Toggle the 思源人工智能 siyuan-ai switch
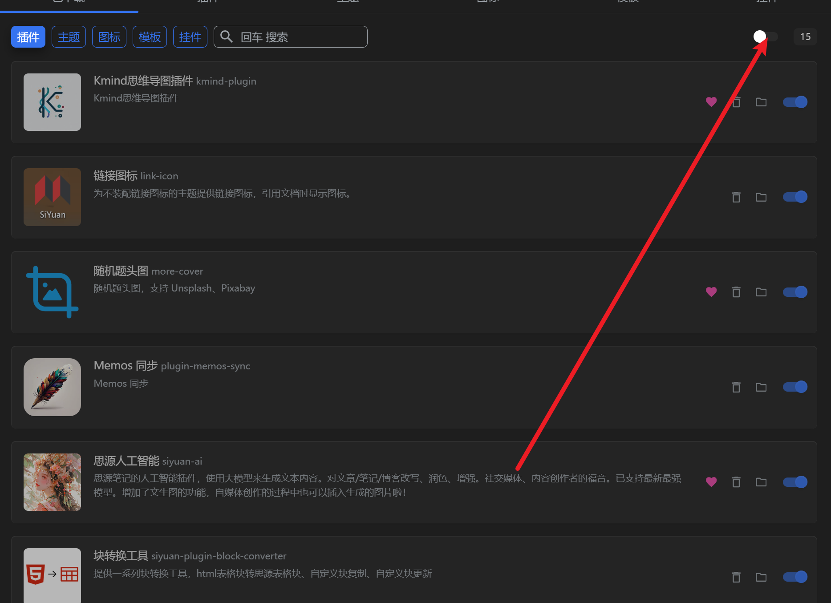 pyautogui.click(x=795, y=482)
